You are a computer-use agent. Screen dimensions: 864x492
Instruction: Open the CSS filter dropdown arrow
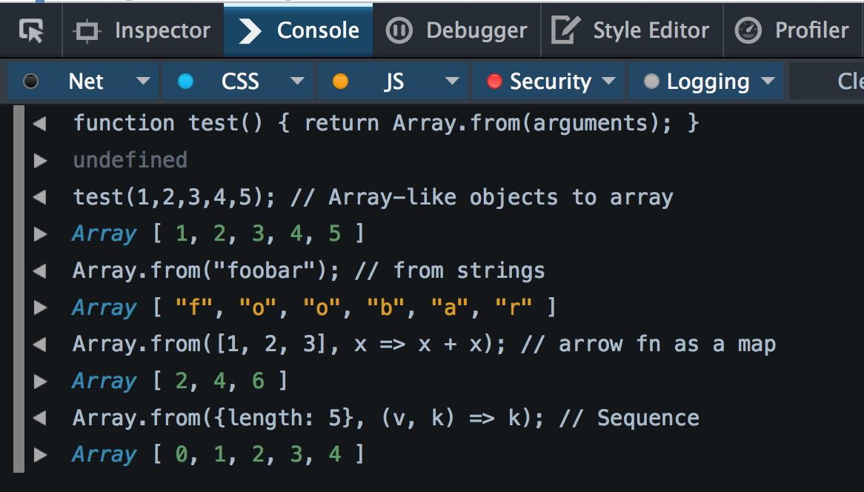(x=298, y=81)
